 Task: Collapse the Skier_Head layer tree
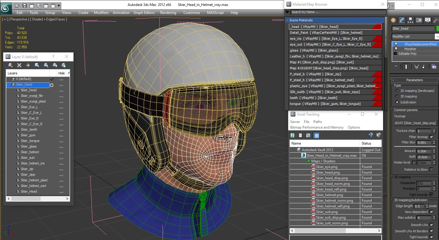coord(8,85)
